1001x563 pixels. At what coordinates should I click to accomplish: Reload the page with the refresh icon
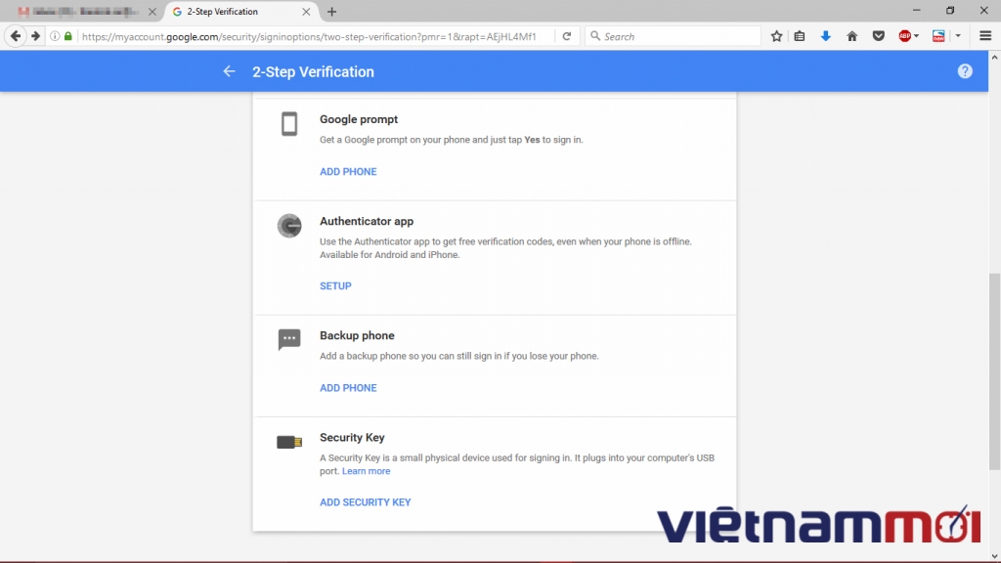pos(566,36)
